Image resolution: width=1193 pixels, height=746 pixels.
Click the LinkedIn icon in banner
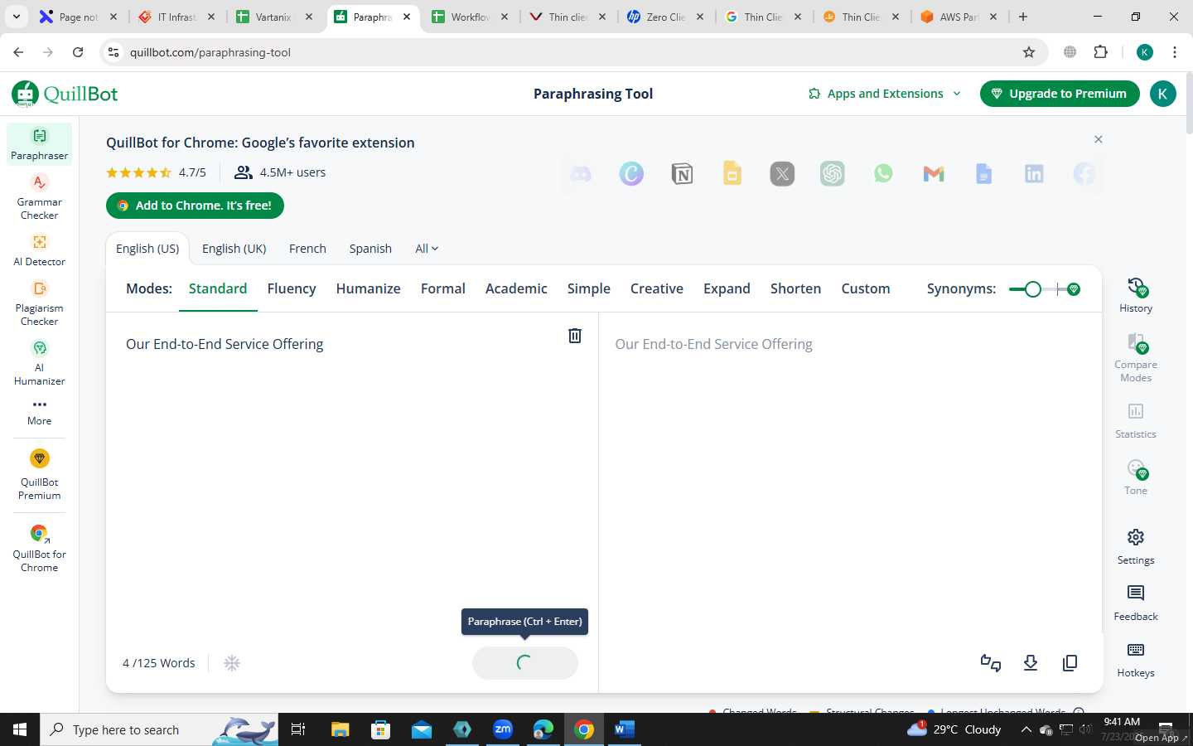1034,174
